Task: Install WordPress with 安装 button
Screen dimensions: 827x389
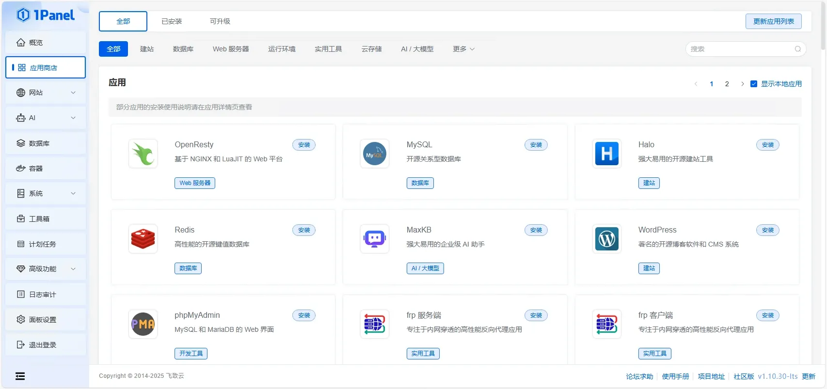Action: click(768, 230)
